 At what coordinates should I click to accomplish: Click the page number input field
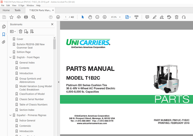(66, 17)
